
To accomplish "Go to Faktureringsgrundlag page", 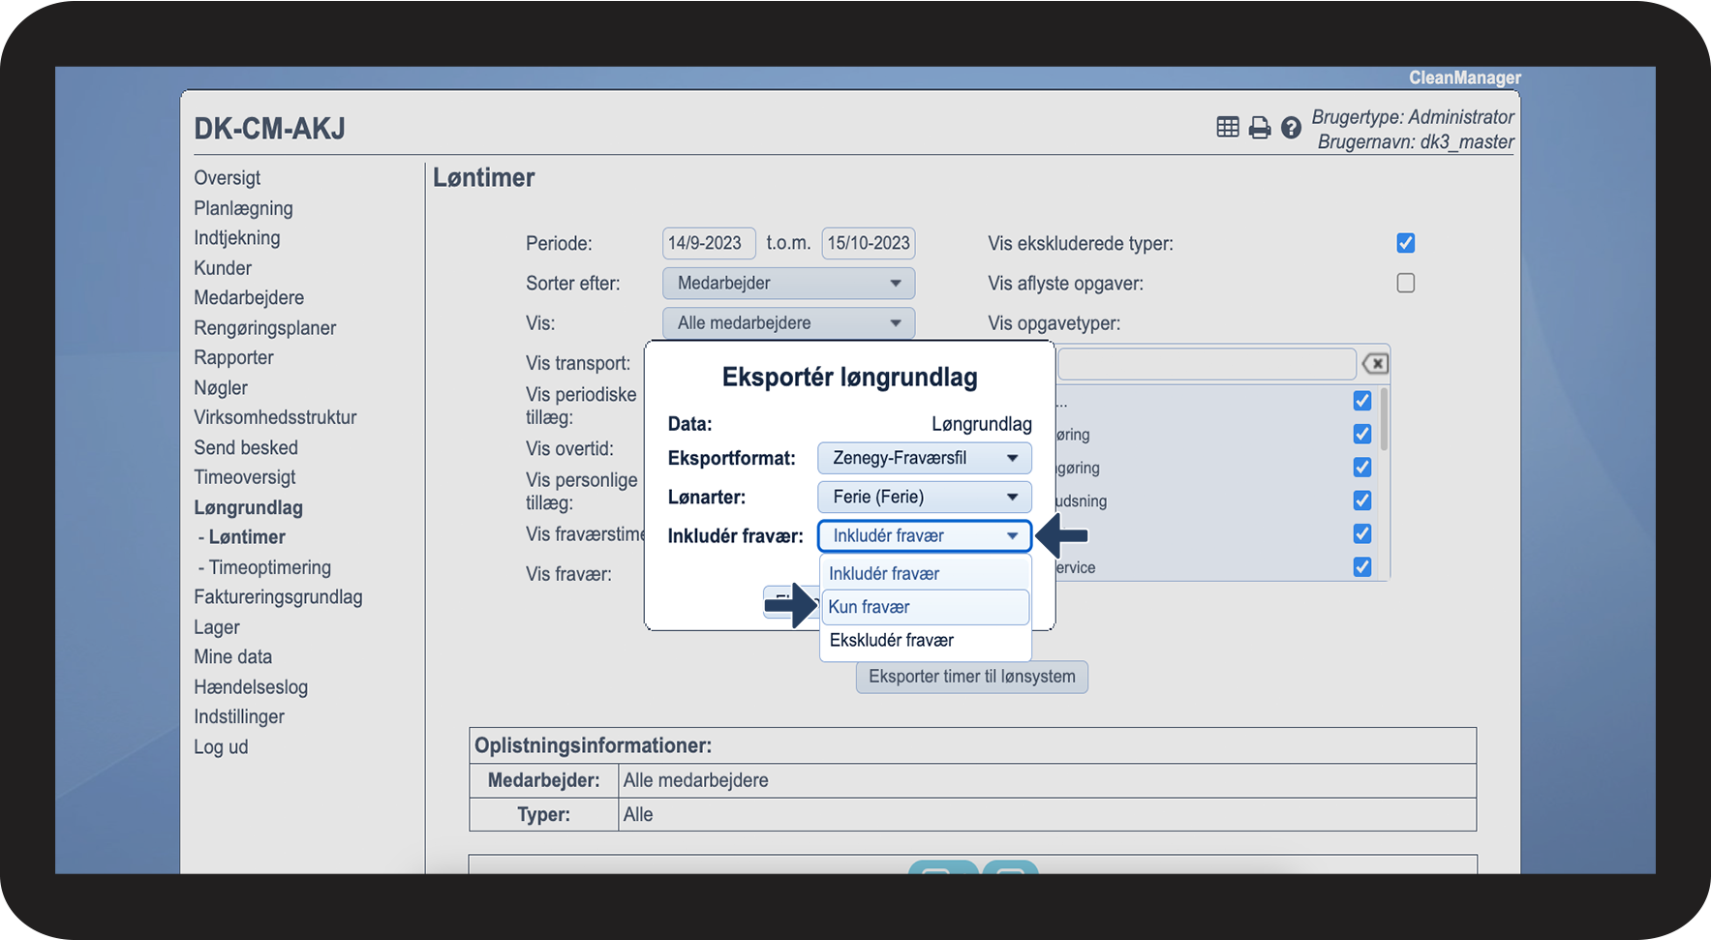I will click(x=278, y=597).
